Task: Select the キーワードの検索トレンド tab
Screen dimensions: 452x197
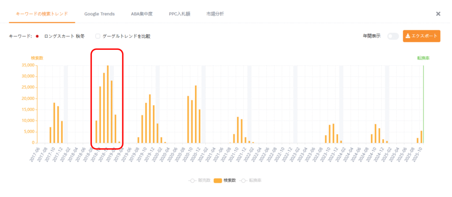Action: (x=42, y=14)
